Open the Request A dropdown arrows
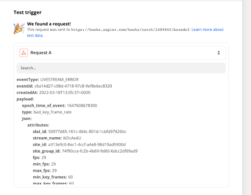The image size is (251, 195). tap(219, 53)
